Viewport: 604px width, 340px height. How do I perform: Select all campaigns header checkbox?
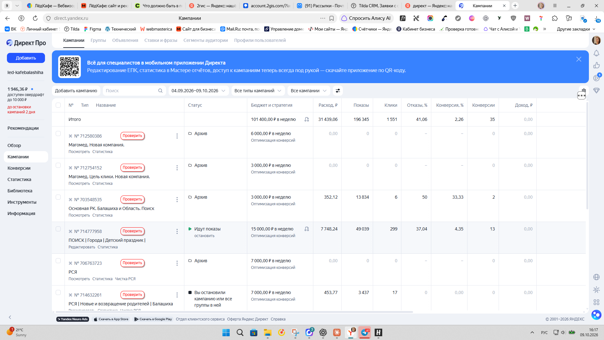pos(58,105)
